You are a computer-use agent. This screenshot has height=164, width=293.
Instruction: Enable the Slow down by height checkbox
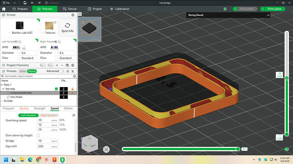click(39, 135)
